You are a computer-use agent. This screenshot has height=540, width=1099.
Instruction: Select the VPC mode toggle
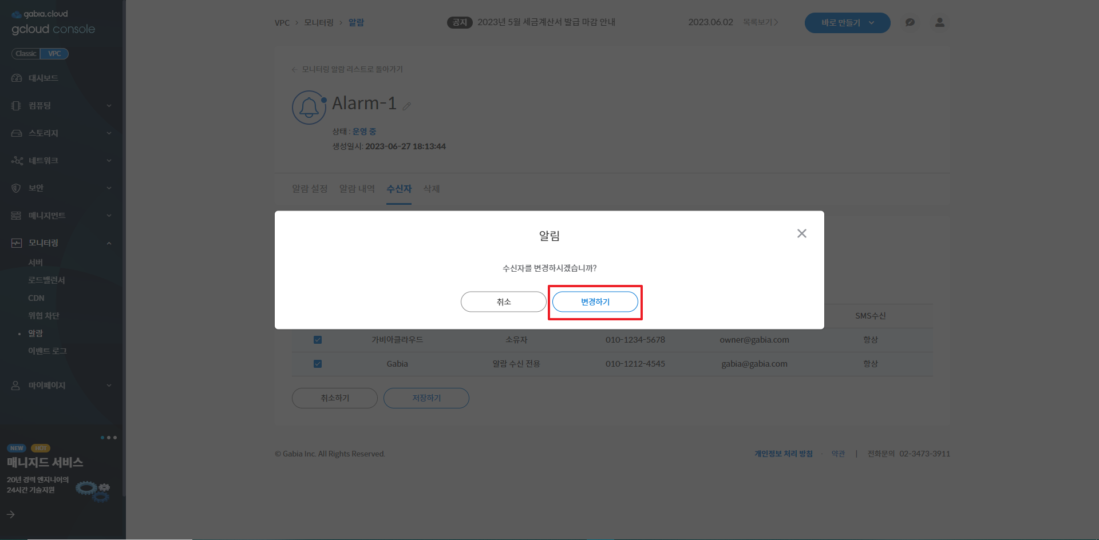pos(54,53)
